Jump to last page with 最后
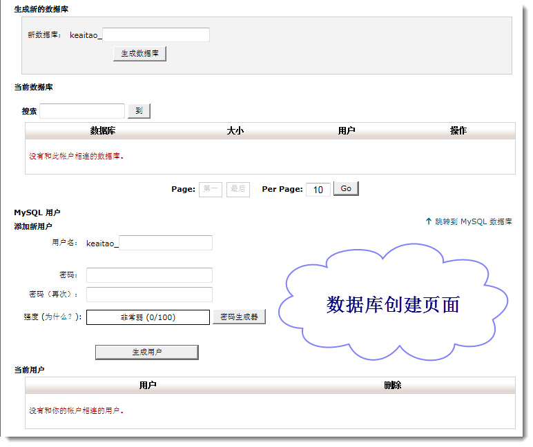This screenshot has height=447, width=533. pyautogui.click(x=238, y=189)
